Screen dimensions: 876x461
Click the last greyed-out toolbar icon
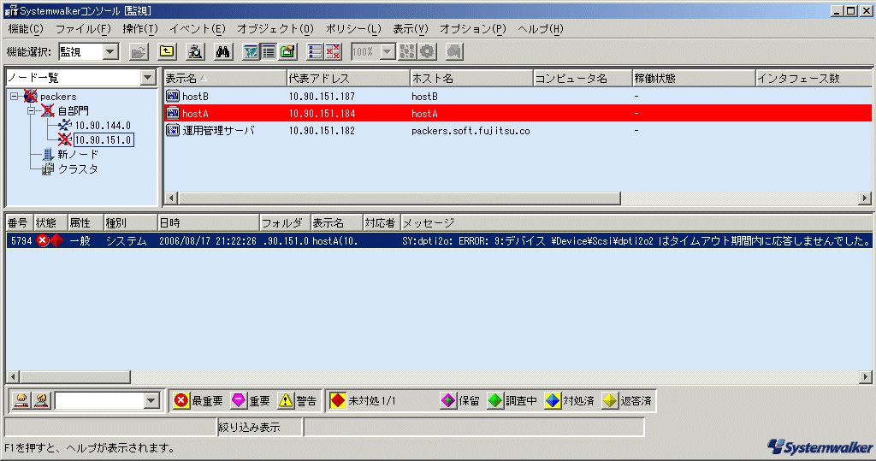pos(454,52)
